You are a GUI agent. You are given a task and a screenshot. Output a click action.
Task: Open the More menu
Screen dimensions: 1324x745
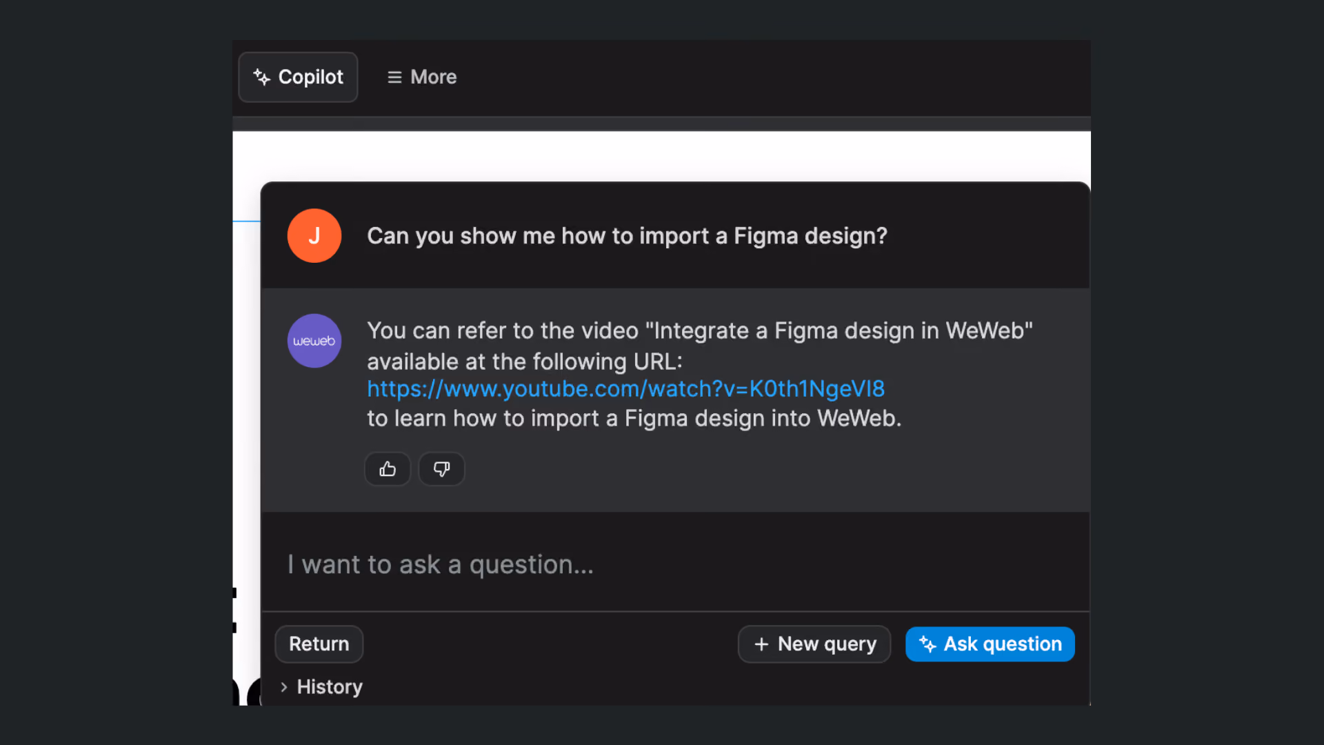(422, 77)
